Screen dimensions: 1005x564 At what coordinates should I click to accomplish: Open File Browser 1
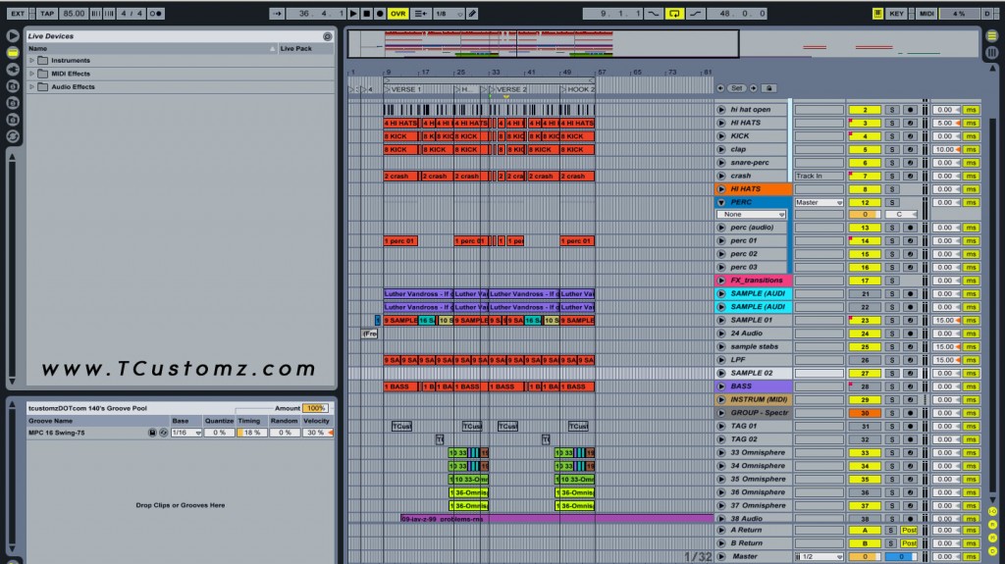click(12, 86)
